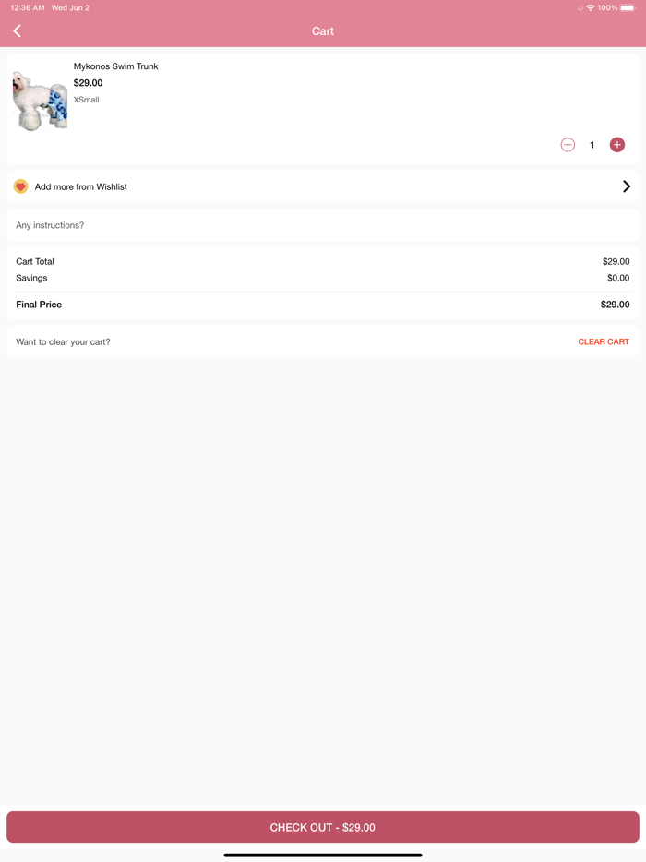This screenshot has width=646, height=862.
Task: Type in the Any instructions field
Action: click(x=323, y=225)
